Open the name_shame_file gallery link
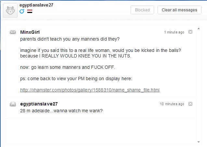 pos(90,90)
